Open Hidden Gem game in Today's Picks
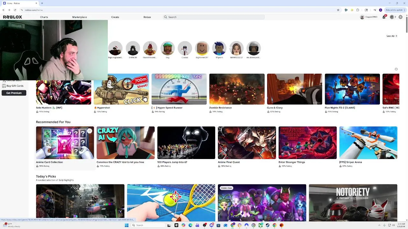 pos(262,203)
